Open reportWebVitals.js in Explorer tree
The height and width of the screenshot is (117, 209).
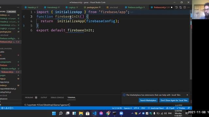point(8,89)
